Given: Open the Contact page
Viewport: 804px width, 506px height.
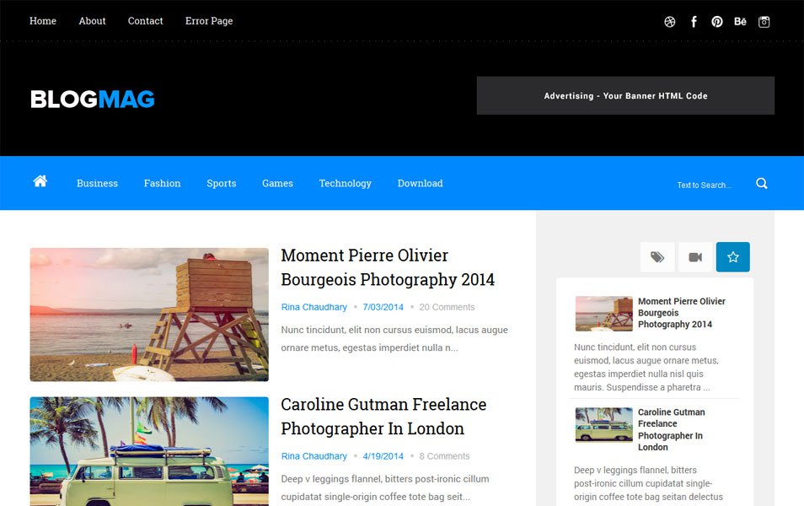Looking at the screenshot, I should [146, 21].
